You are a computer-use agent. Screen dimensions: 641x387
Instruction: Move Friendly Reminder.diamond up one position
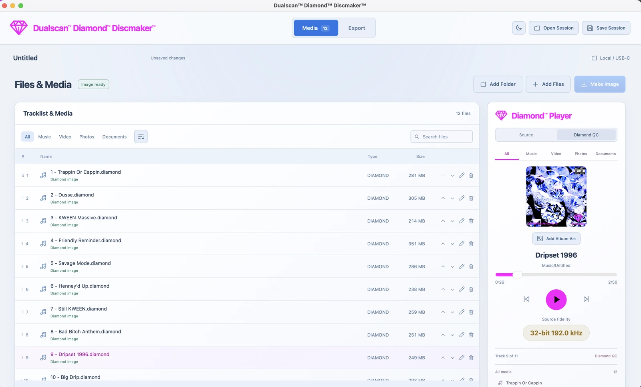click(443, 244)
